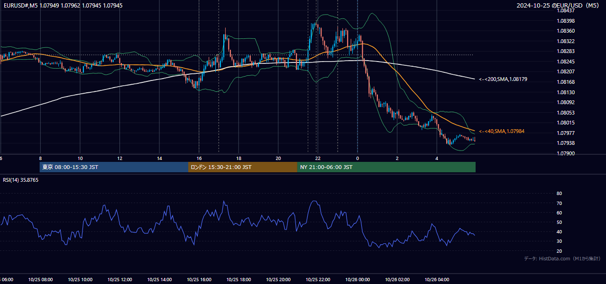Click the RSI(14) 35.8765 indicator label
Image resolution: width=606 pixels, height=284 pixels.
pos(21,180)
